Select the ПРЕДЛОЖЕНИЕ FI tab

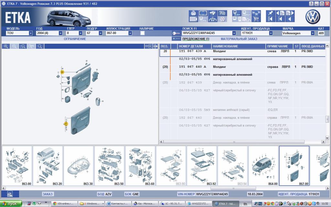[196, 39]
